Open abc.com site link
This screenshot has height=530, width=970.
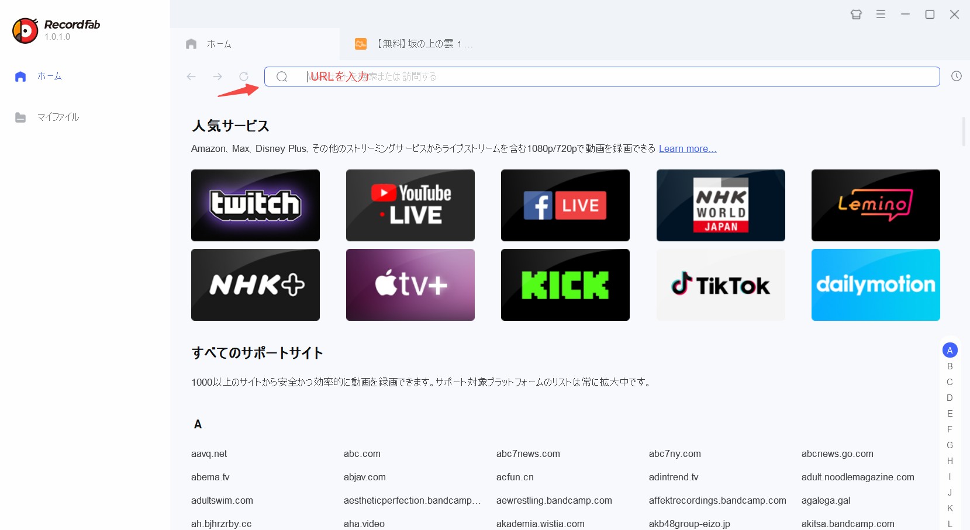(362, 453)
